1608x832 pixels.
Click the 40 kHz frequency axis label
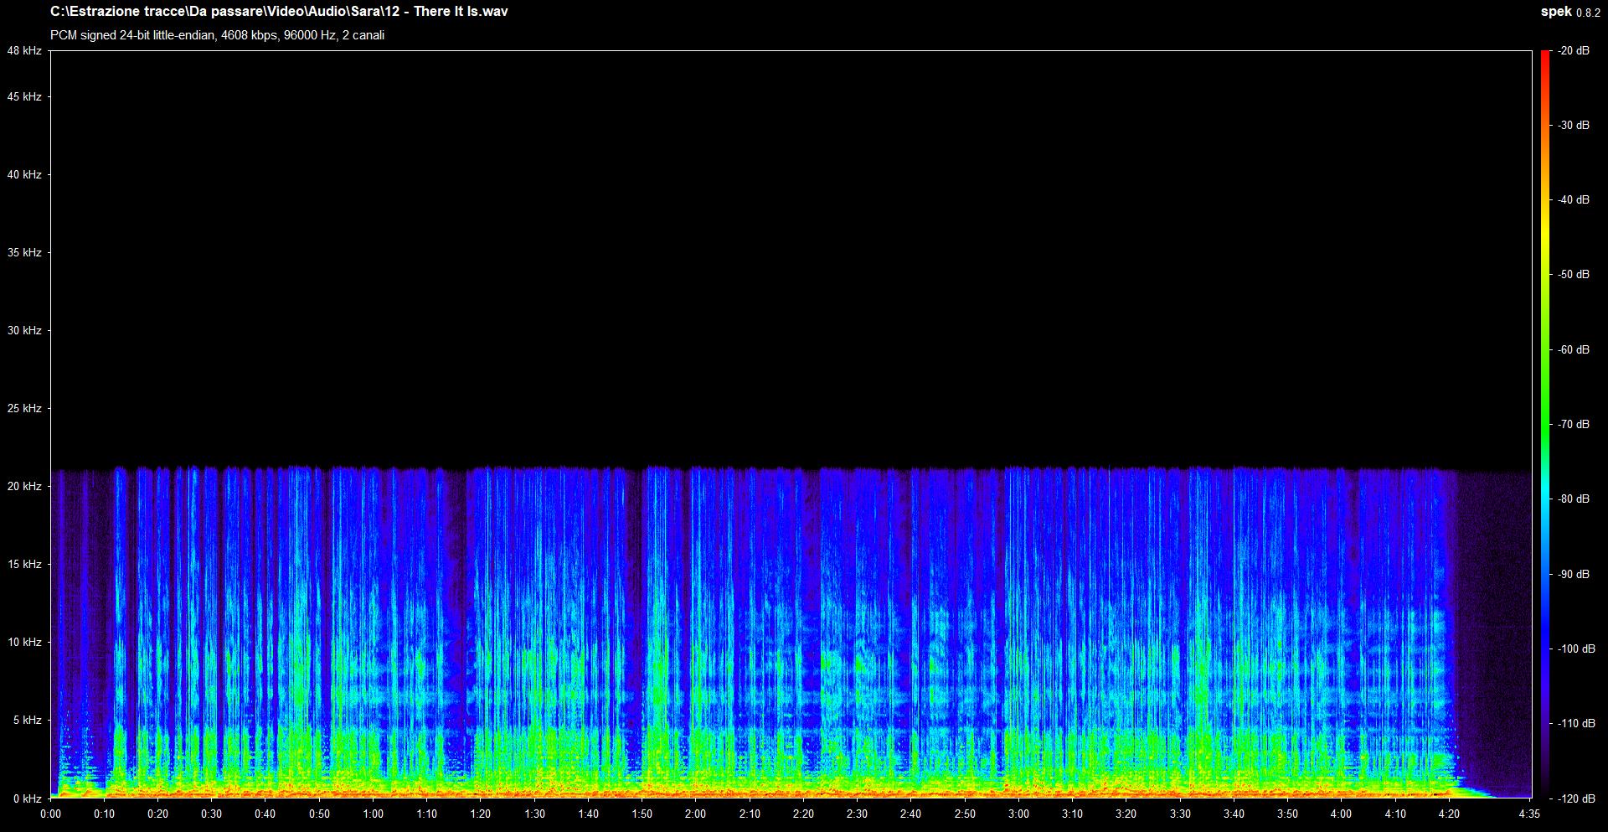[x=24, y=175]
